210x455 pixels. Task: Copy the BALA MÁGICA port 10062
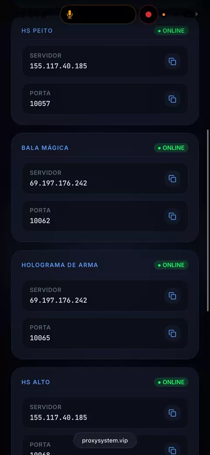coord(172,216)
